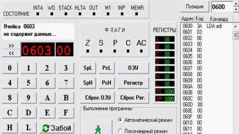Click the Позиция button
239x134 pixels.
(195, 7)
